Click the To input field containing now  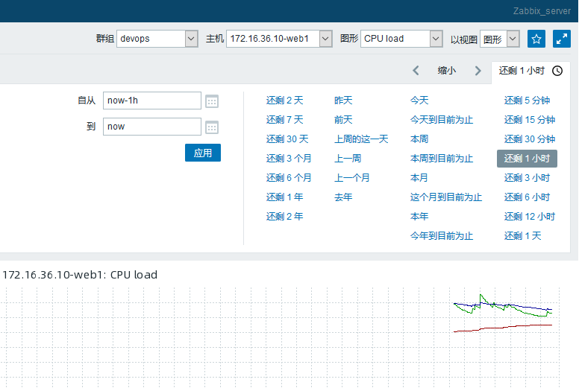click(x=152, y=127)
